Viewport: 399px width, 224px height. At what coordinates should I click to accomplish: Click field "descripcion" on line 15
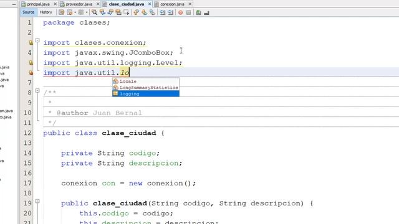tap(153, 163)
